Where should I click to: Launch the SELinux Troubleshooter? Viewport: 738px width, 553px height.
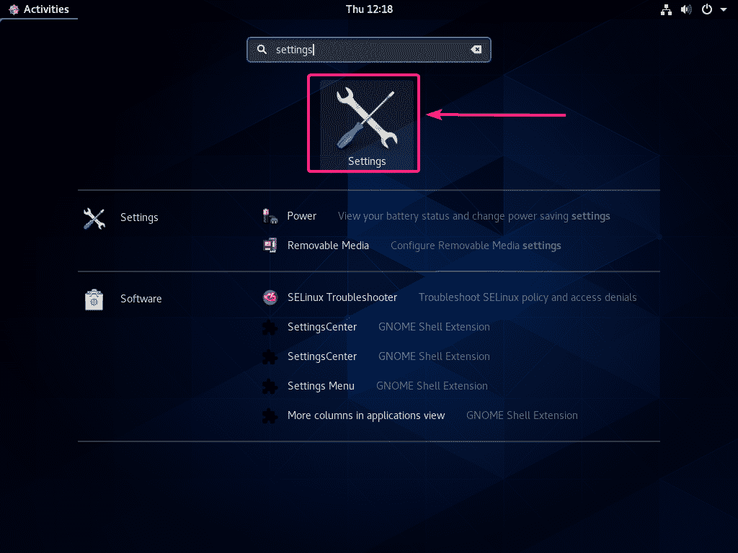click(x=342, y=297)
